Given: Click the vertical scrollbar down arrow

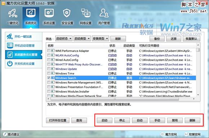Looking at the screenshot, I should click(x=198, y=95).
